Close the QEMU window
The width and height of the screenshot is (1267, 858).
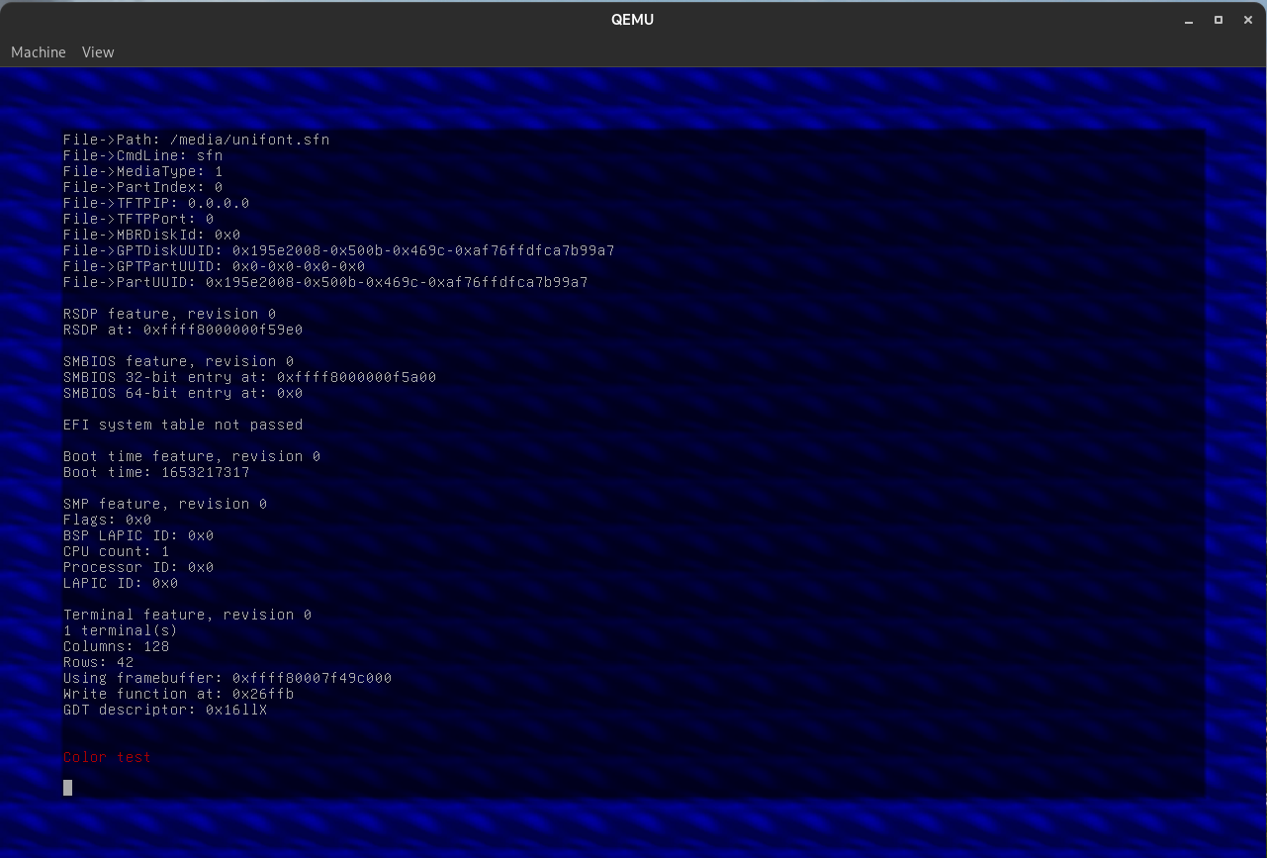click(1248, 20)
